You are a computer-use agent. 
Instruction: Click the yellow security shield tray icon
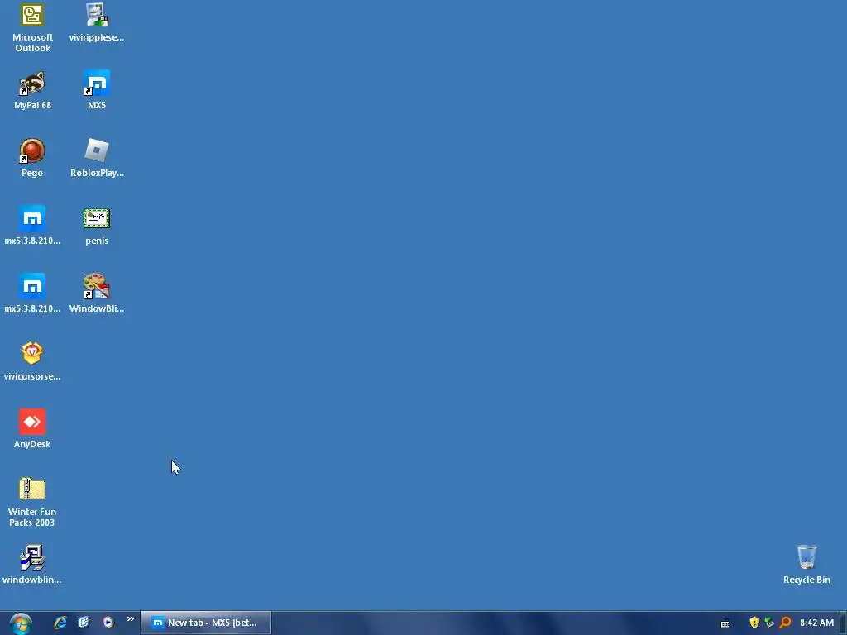pos(754,623)
